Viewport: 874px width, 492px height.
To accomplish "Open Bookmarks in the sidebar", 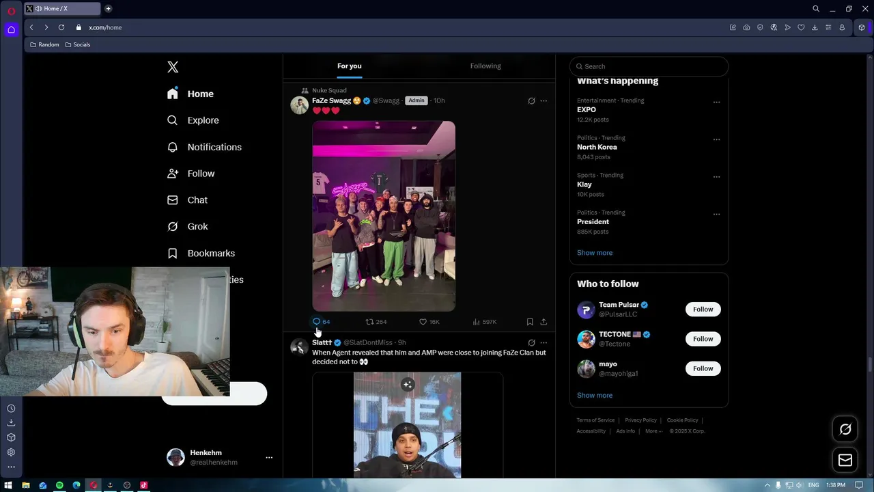I will [201, 253].
